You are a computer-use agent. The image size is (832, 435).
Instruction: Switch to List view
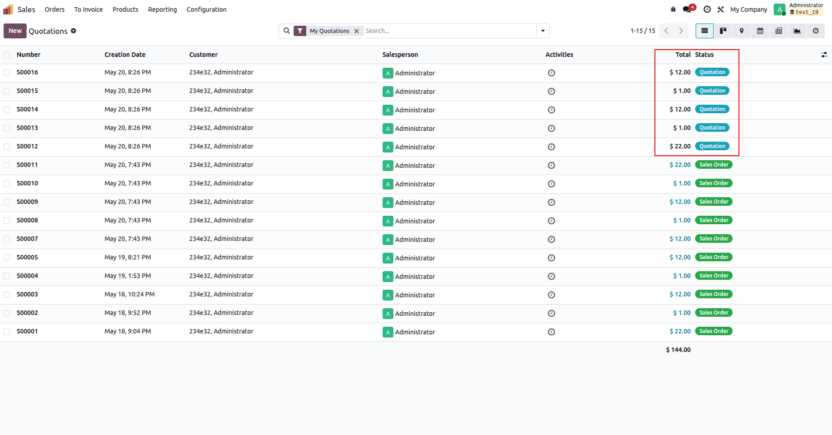(705, 31)
